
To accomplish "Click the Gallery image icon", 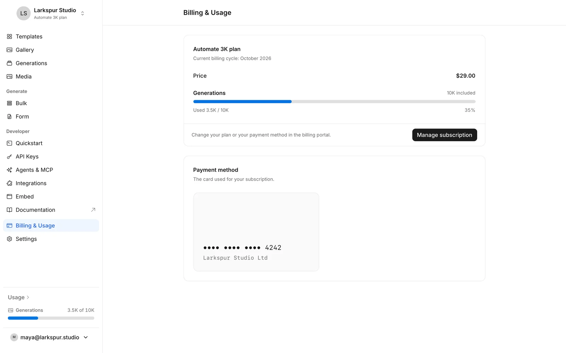I will [x=10, y=50].
